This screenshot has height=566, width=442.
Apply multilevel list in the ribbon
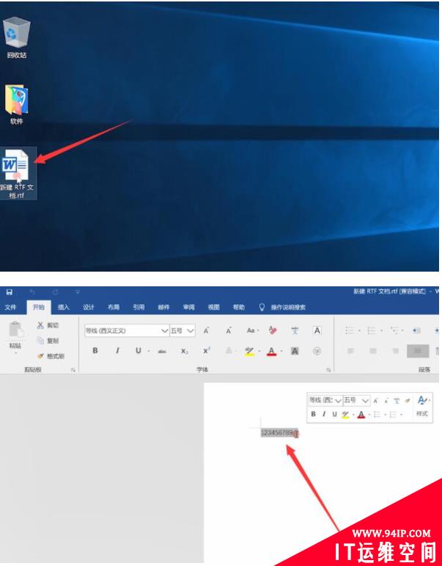pyautogui.click(x=395, y=330)
